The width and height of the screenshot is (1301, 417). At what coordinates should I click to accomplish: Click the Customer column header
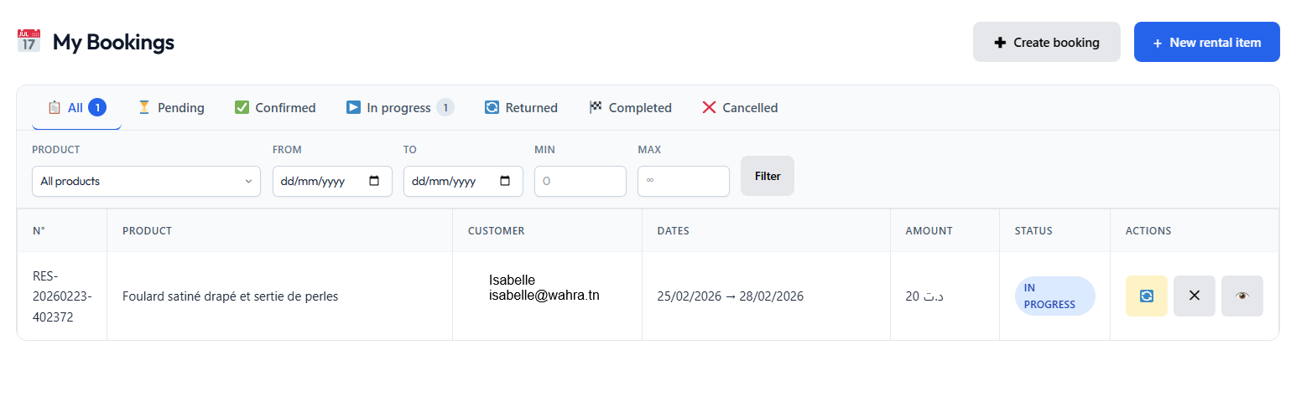pyautogui.click(x=496, y=230)
